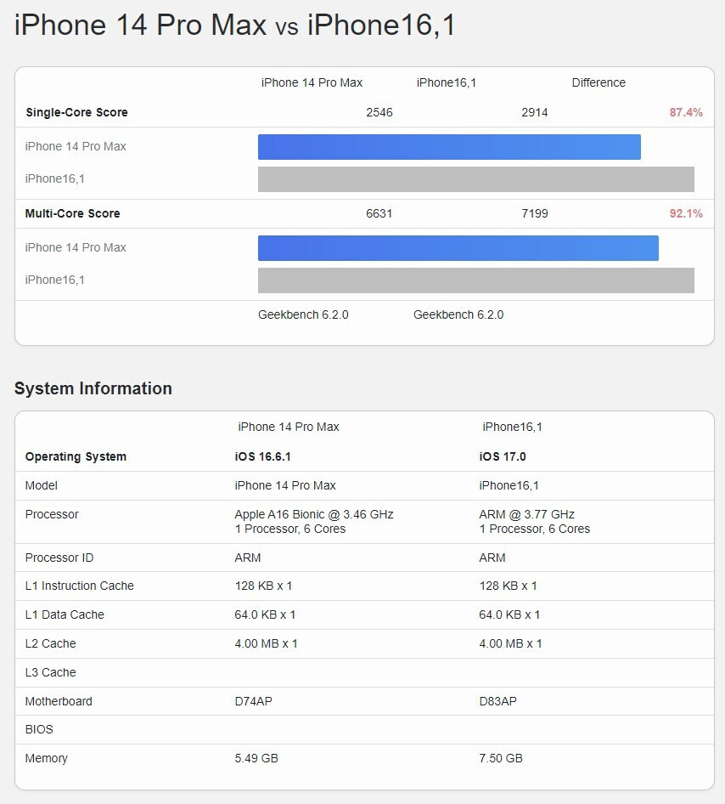This screenshot has width=725, height=804.
Task: Click the L3 Cache row label
Action: 51,672
